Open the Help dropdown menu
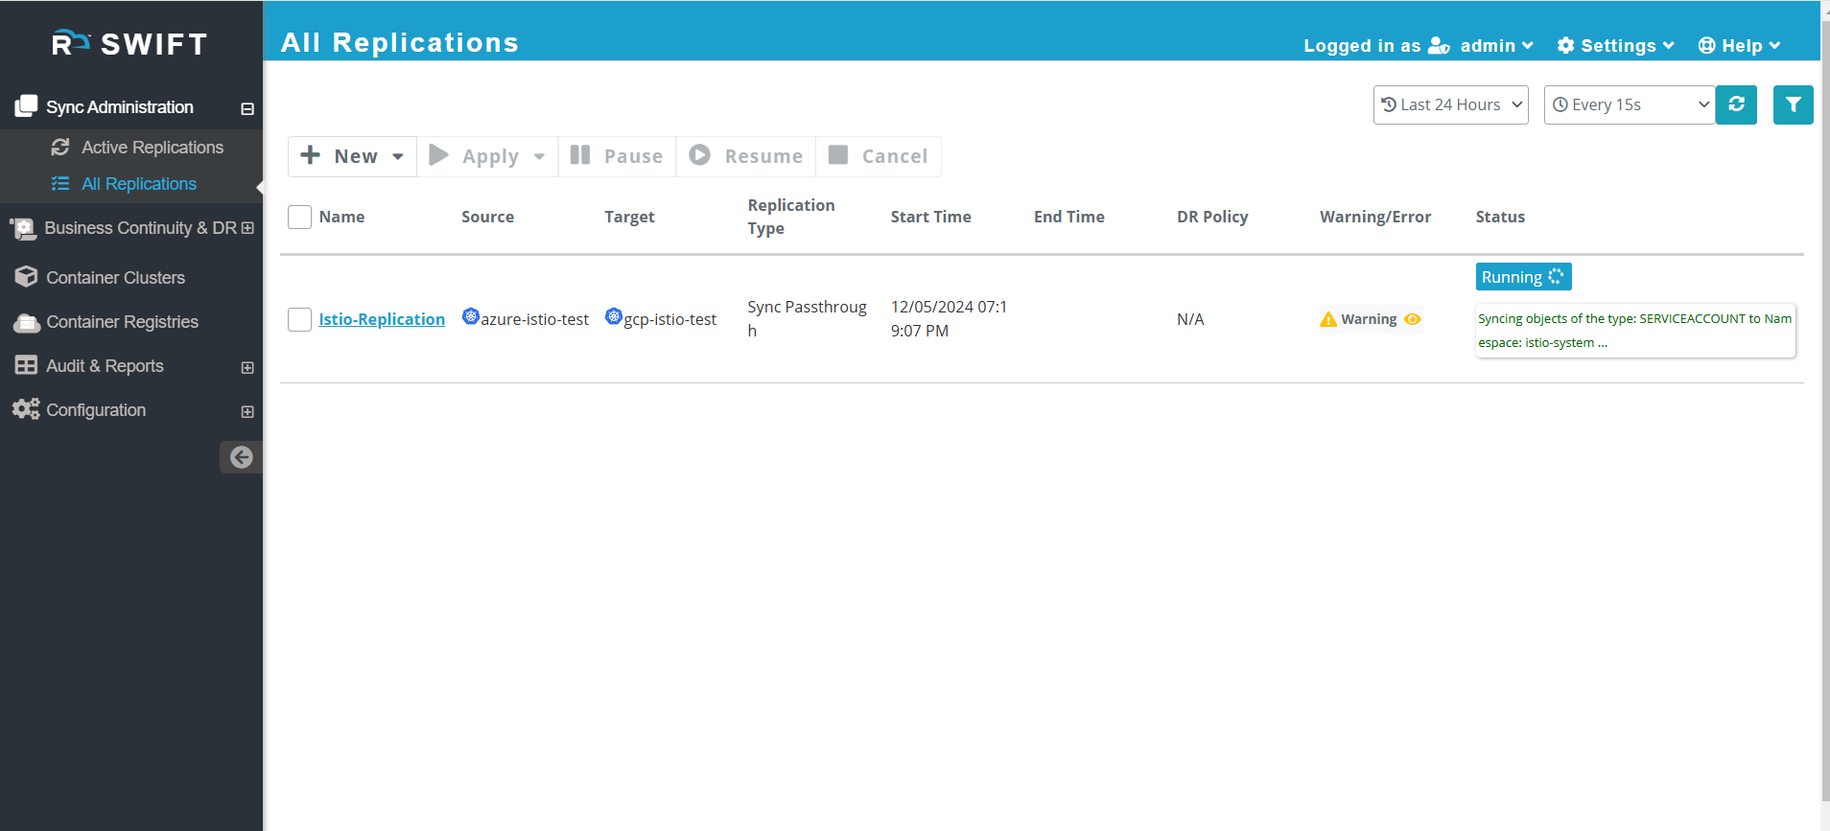The height and width of the screenshot is (831, 1830). pos(1740,45)
